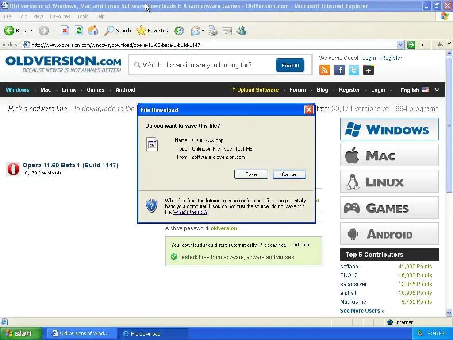Expand the Links toolbar chevron
The height and width of the screenshot is (340, 453).
click(449, 43)
